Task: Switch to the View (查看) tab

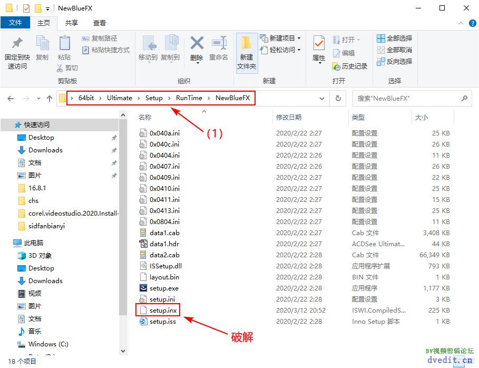Action: pos(99,23)
